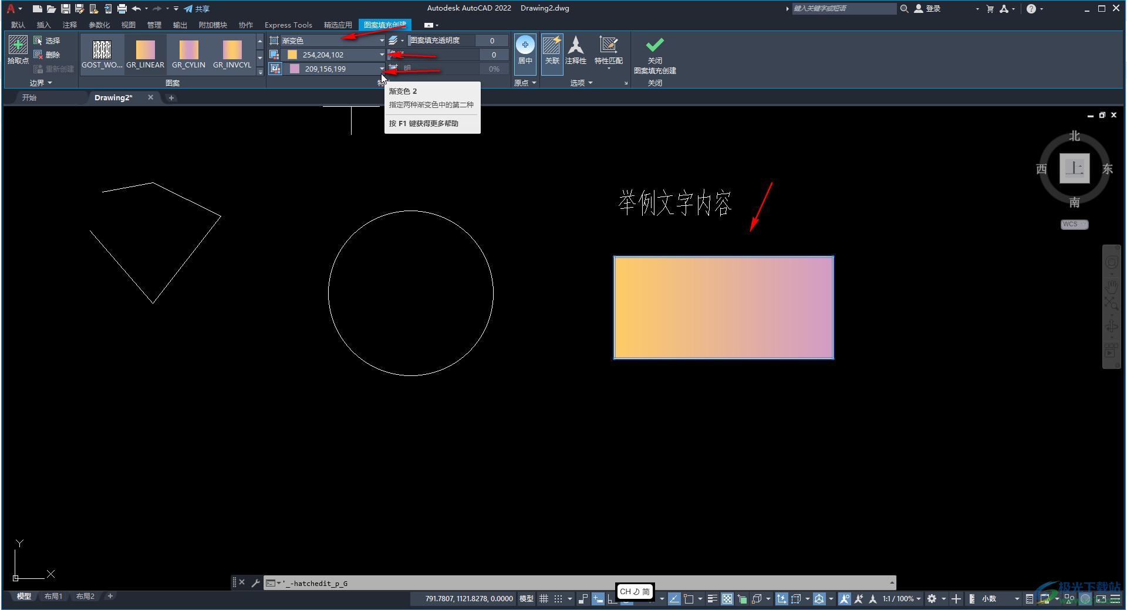This screenshot has height=610, width=1127.
Task: Select the GR_LINEAR gradient pattern
Action: [145, 55]
